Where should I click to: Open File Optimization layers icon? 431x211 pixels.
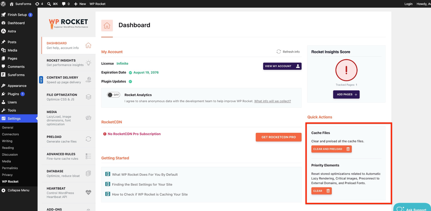pos(88,97)
